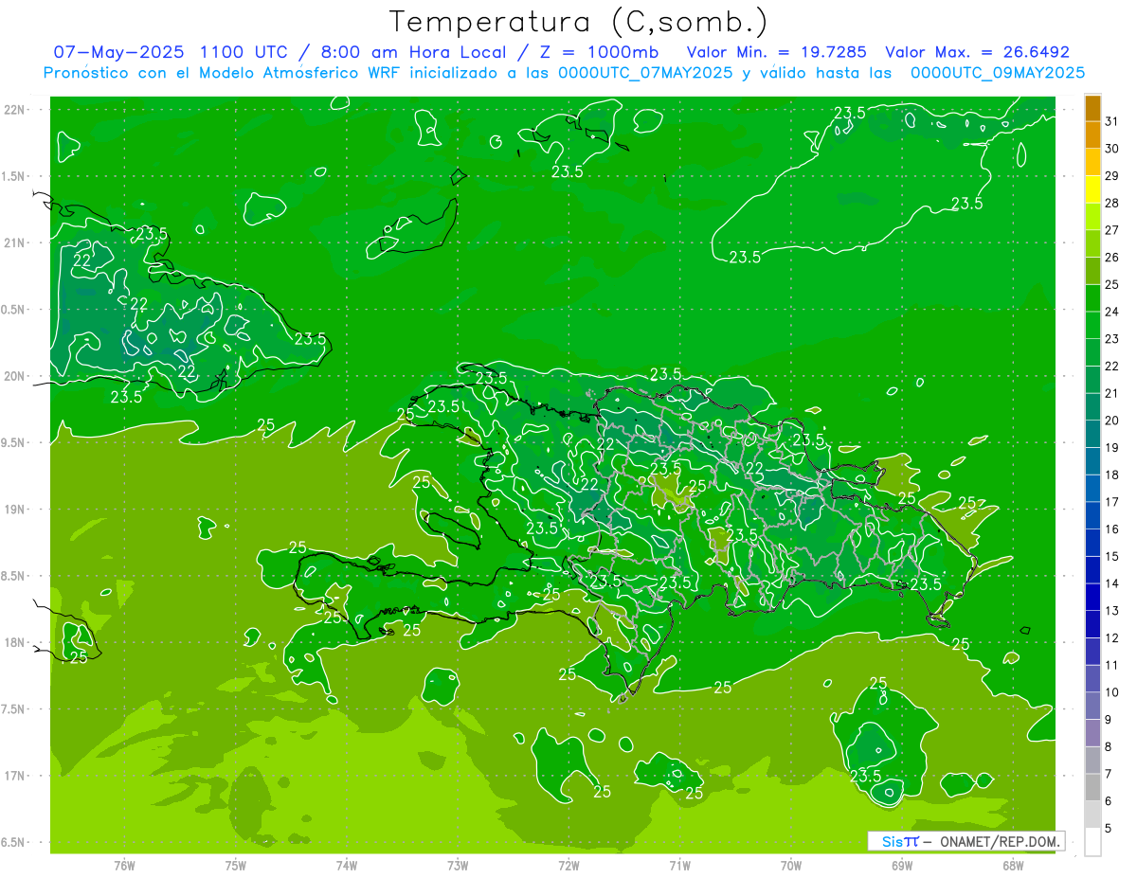Viewport: 1137px width, 878px height.
Task: Click the 'Valor Max. = 26.6492' text
Action: 977,52
